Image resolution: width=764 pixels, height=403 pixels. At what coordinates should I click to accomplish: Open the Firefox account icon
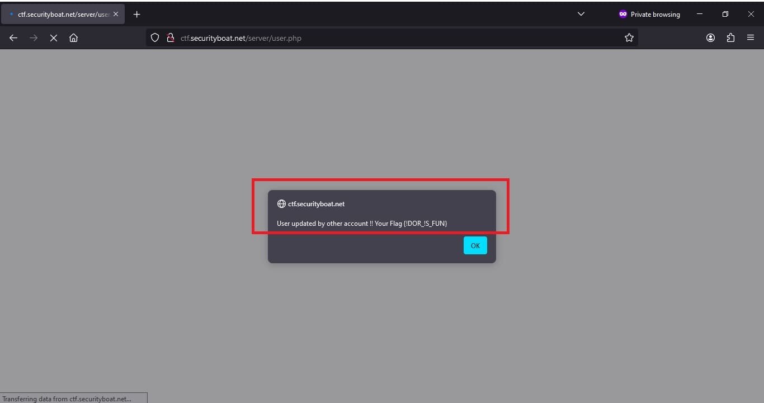point(710,38)
